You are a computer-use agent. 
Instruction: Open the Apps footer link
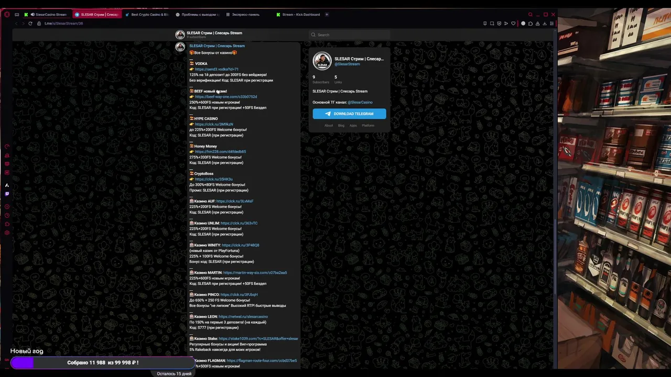click(353, 126)
